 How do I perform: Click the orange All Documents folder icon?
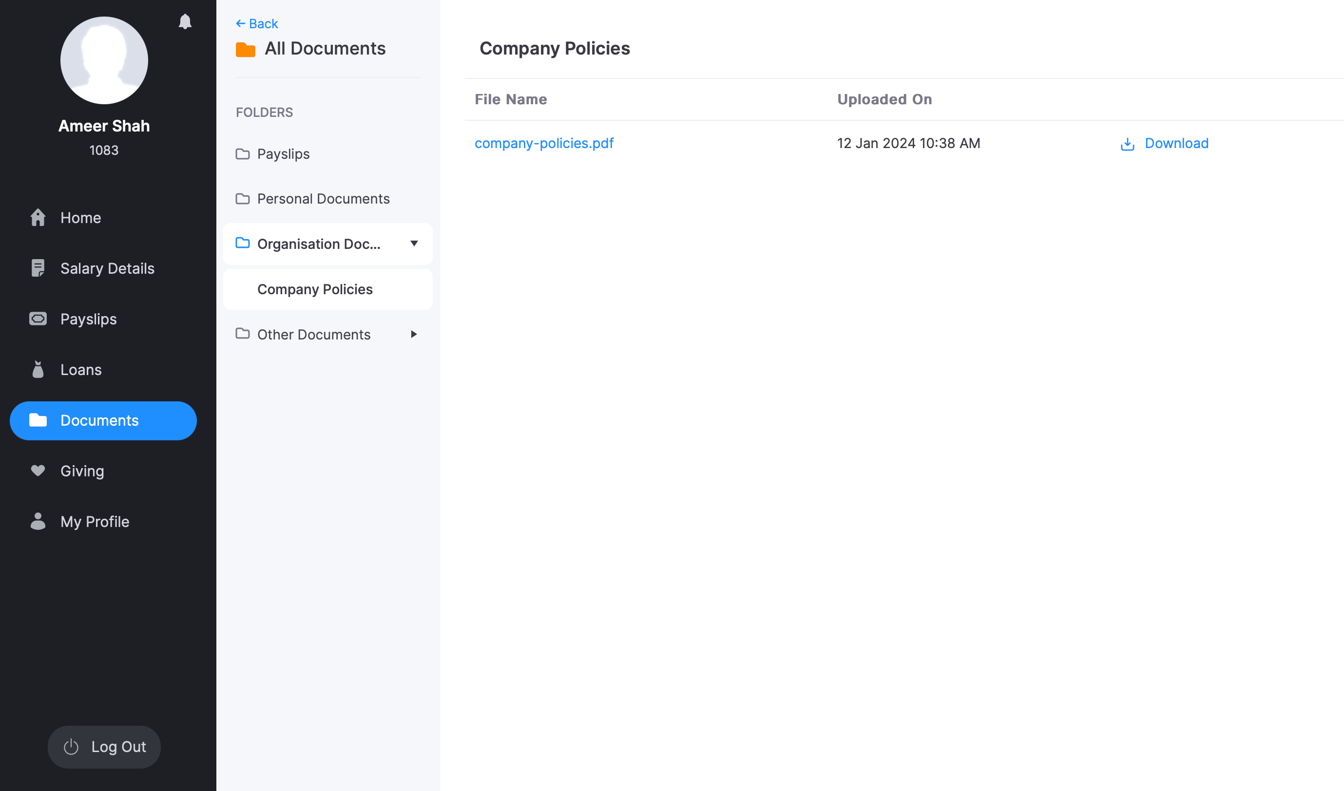tap(245, 50)
